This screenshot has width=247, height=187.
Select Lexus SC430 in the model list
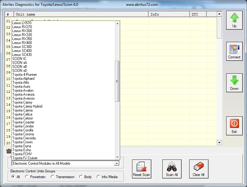(64, 55)
